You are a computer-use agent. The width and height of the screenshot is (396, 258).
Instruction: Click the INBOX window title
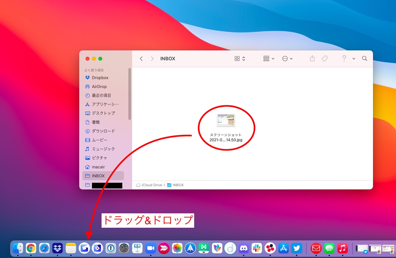168,59
